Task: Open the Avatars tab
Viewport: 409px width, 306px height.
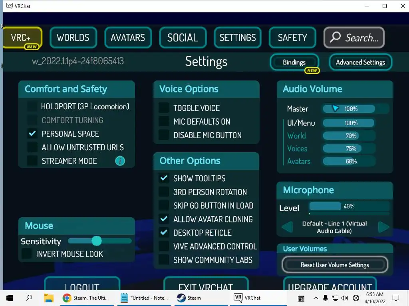Action: coord(128,38)
